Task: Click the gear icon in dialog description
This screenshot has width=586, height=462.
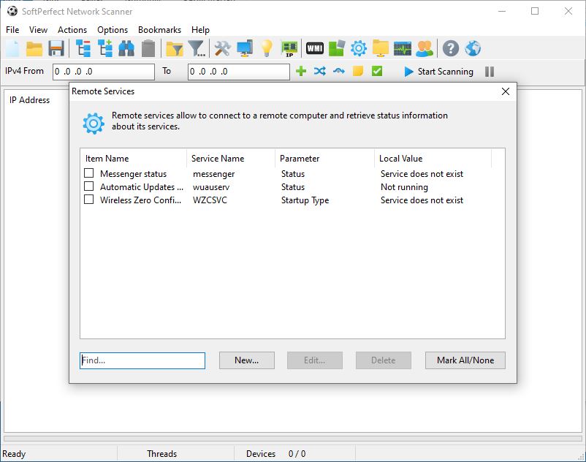Action: 94,124
